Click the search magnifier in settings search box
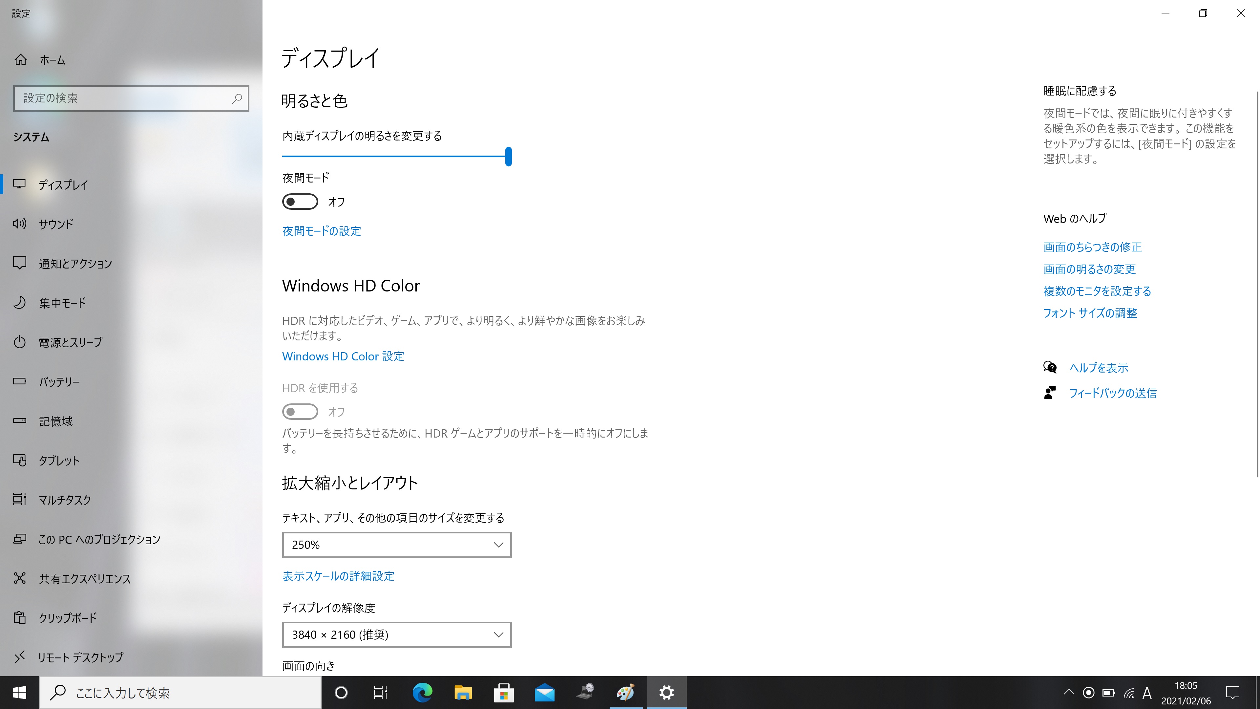The width and height of the screenshot is (1260, 709). pyautogui.click(x=237, y=98)
